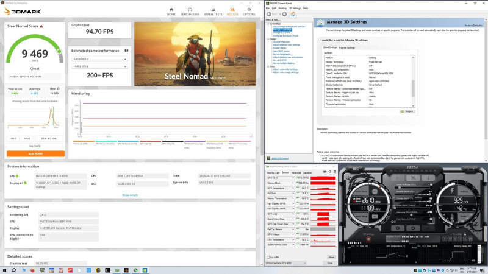Click RUN AGAIN button in 3DMark
Image resolution: width=488 pixels, height=274 pixels.
pos(35,153)
